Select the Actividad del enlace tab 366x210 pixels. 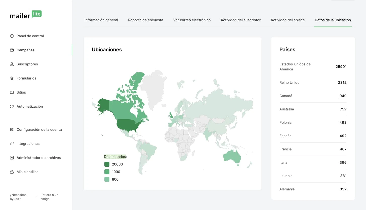coord(288,20)
